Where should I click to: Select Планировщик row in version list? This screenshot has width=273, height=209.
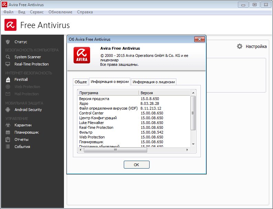click(134, 142)
